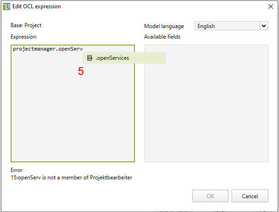Expand the Model language dropdown arrow

tap(264, 26)
